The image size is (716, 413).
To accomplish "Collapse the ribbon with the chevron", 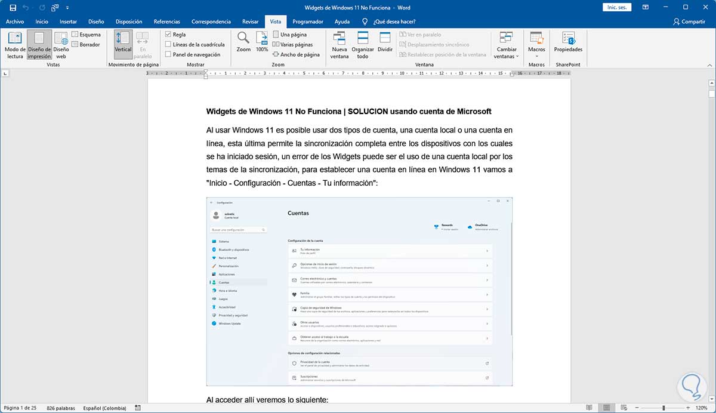I will 709,64.
